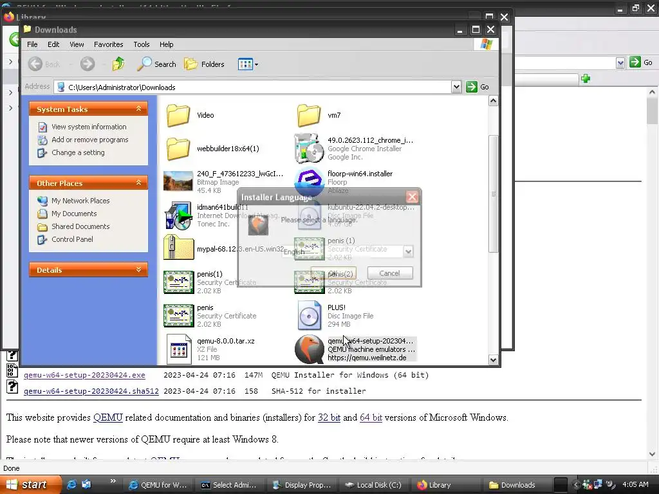Expand the Details panel
This screenshot has width=659, height=494.
tap(138, 270)
